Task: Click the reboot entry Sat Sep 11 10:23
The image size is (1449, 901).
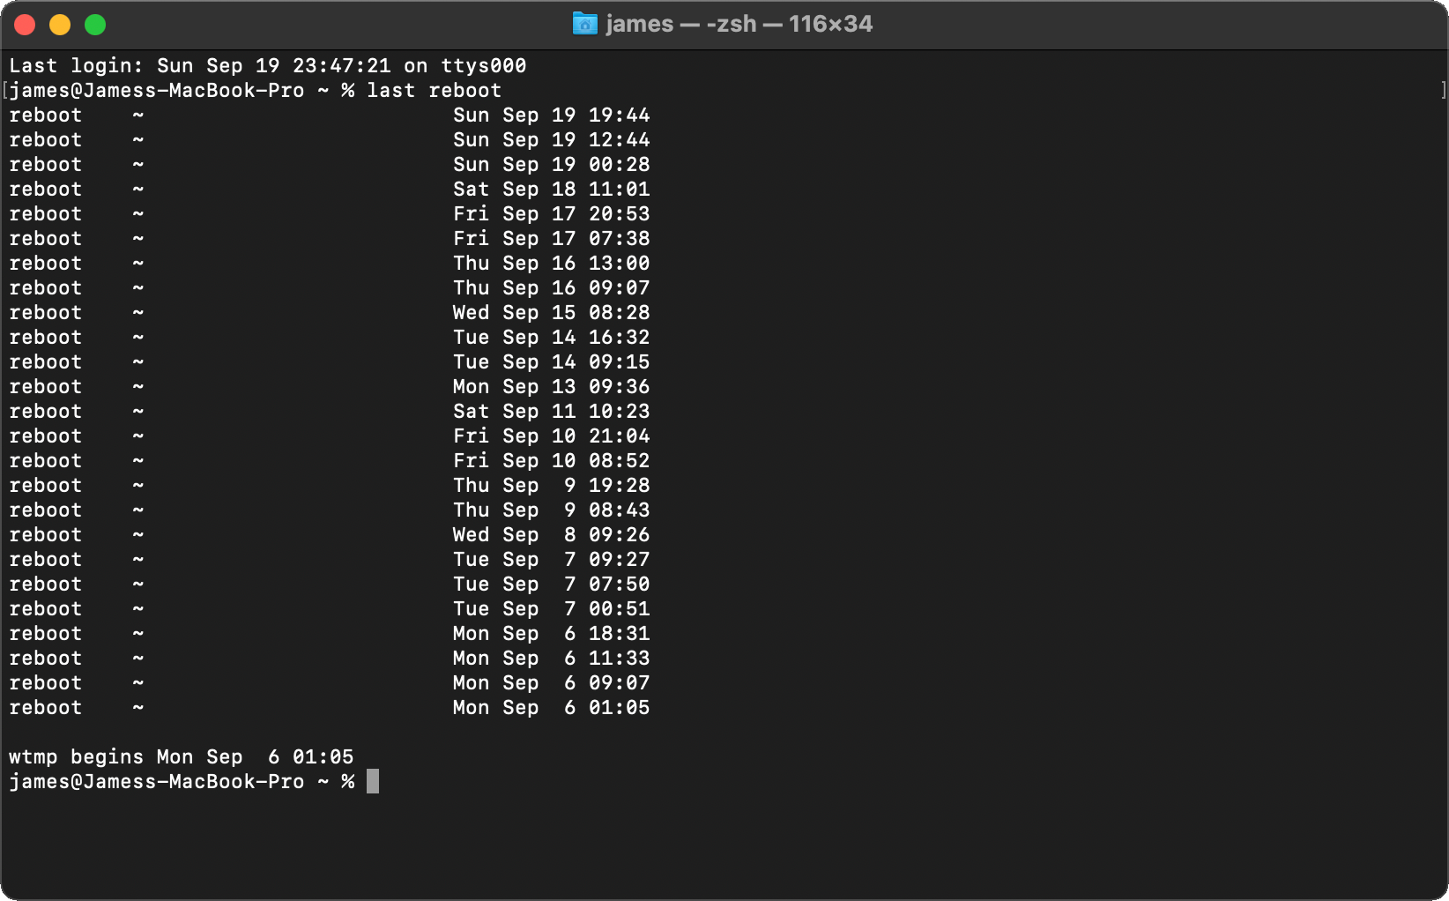Action: tap(330, 412)
